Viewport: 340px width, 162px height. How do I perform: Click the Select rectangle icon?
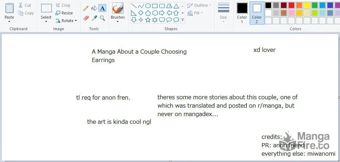click(x=46, y=8)
